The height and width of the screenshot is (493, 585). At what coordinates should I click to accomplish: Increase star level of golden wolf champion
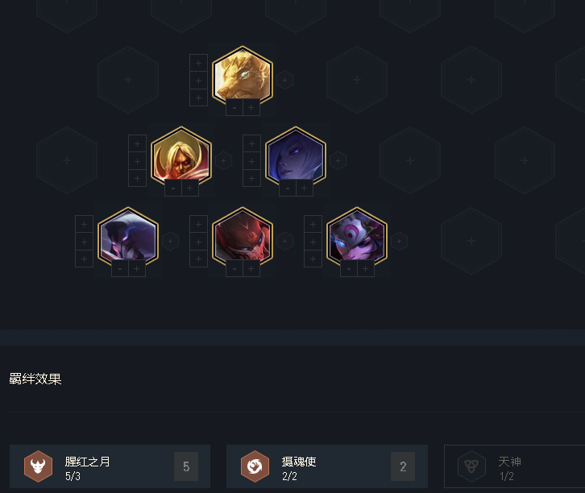pyautogui.click(x=251, y=108)
